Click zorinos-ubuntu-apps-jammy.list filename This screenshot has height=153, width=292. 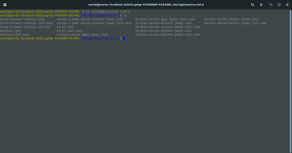[x=82, y=35]
